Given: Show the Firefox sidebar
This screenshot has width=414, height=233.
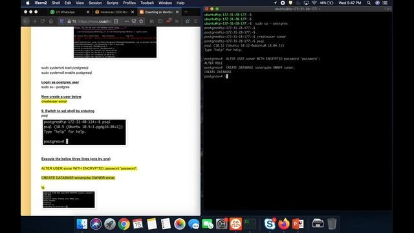Looking at the screenshot, I should click(x=160, y=21).
